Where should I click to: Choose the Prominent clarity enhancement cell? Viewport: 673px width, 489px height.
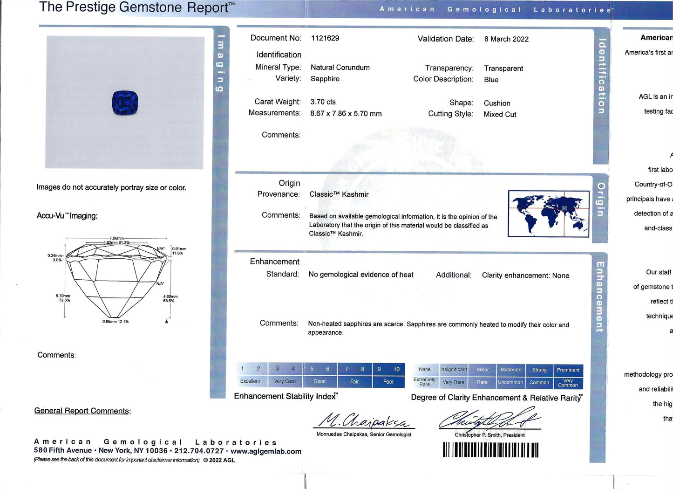pyautogui.click(x=568, y=370)
